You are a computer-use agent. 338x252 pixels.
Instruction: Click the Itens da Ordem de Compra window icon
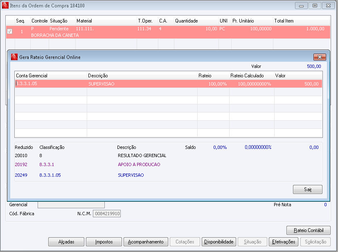(5, 5)
